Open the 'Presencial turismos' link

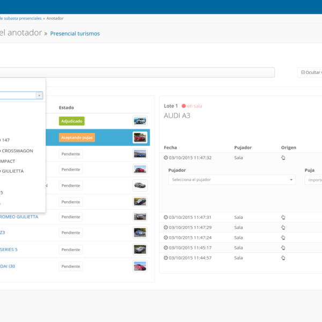coord(75,33)
